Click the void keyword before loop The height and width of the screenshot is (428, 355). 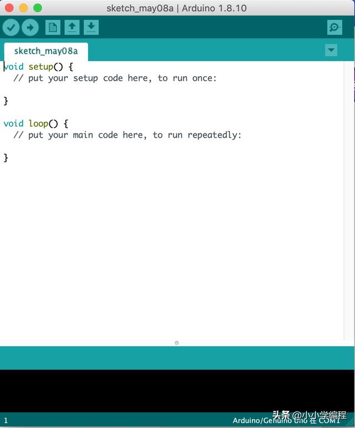14,124
